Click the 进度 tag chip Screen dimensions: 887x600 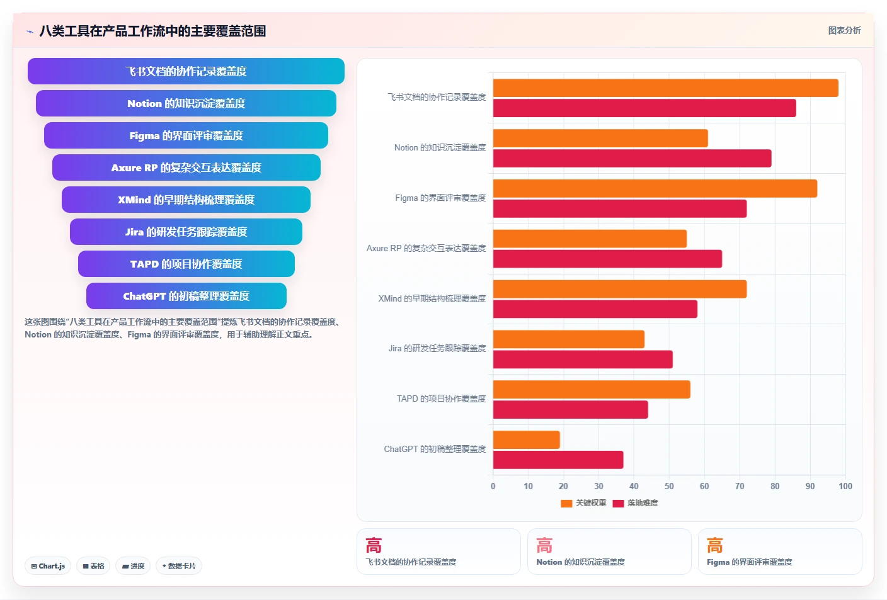click(133, 566)
